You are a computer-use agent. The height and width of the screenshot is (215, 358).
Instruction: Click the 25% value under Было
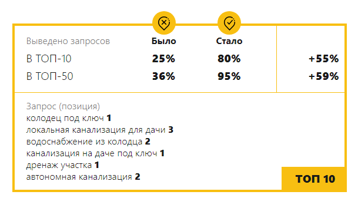tap(163, 59)
